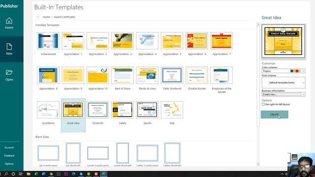Viewport: 315px width, 177px height.
Task: Open the Feedback page
Action: pyautogui.click(x=9, y=155)
